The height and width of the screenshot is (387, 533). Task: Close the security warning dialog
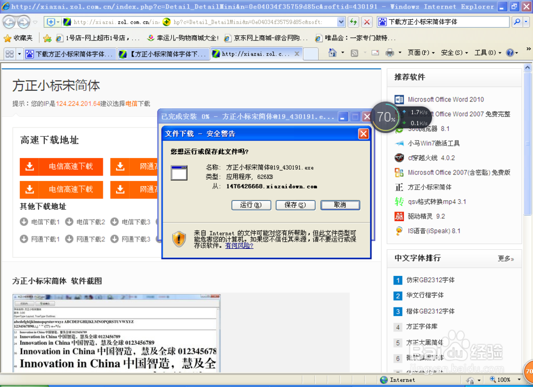click(364, 134)
